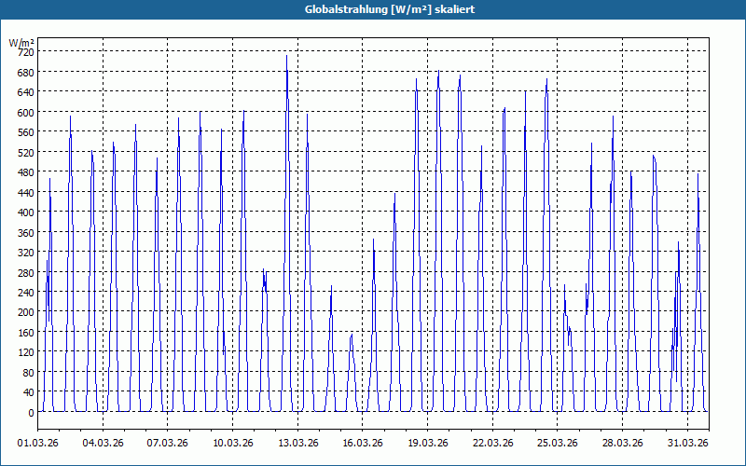Screen dimensions: 746x466
Task: Click the 16.03.26 date label
Action: pos(363,443)
